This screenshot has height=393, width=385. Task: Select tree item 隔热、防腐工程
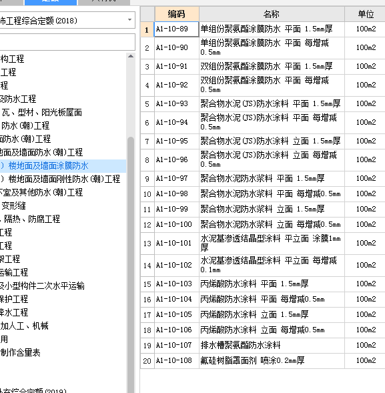(32, 219)
